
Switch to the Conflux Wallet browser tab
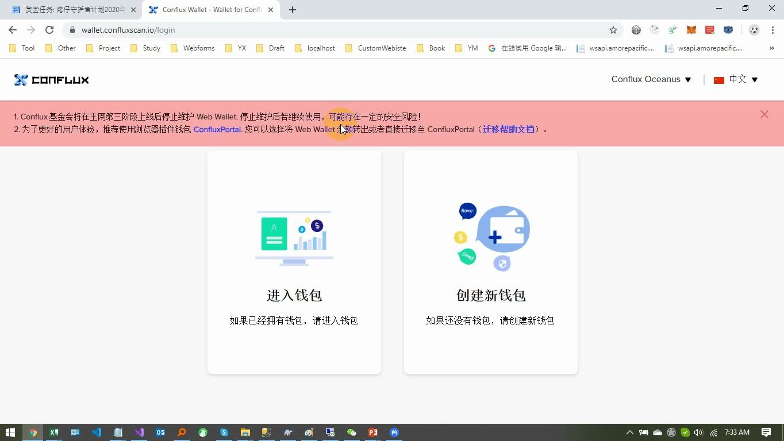pos(210,10)
